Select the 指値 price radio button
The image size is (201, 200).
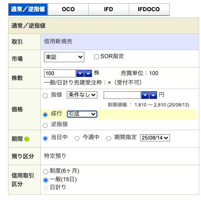(45, 95)
